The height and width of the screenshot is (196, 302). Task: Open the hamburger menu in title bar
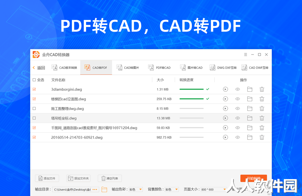tap(246, 55)
